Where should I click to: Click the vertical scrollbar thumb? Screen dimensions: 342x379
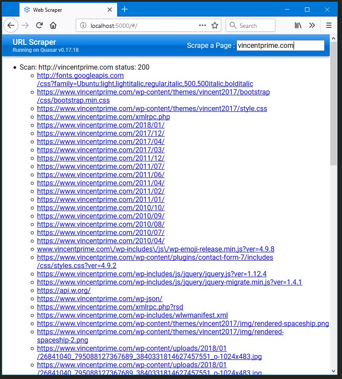point(333,104)
